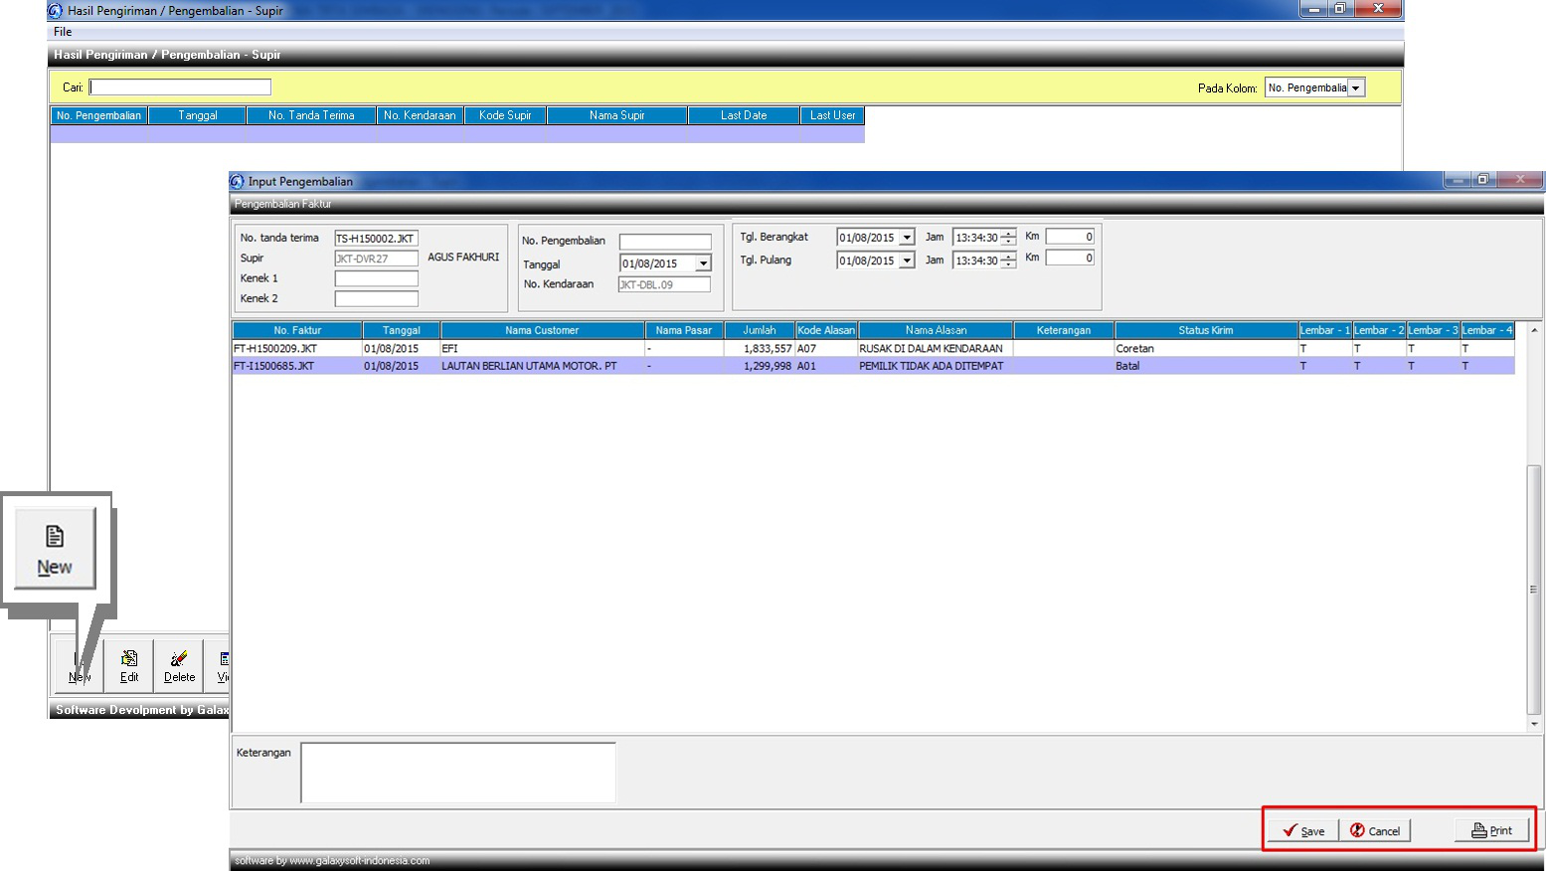Click the Edit toolbar button
1546x871 pixels.
pos(129,665)
